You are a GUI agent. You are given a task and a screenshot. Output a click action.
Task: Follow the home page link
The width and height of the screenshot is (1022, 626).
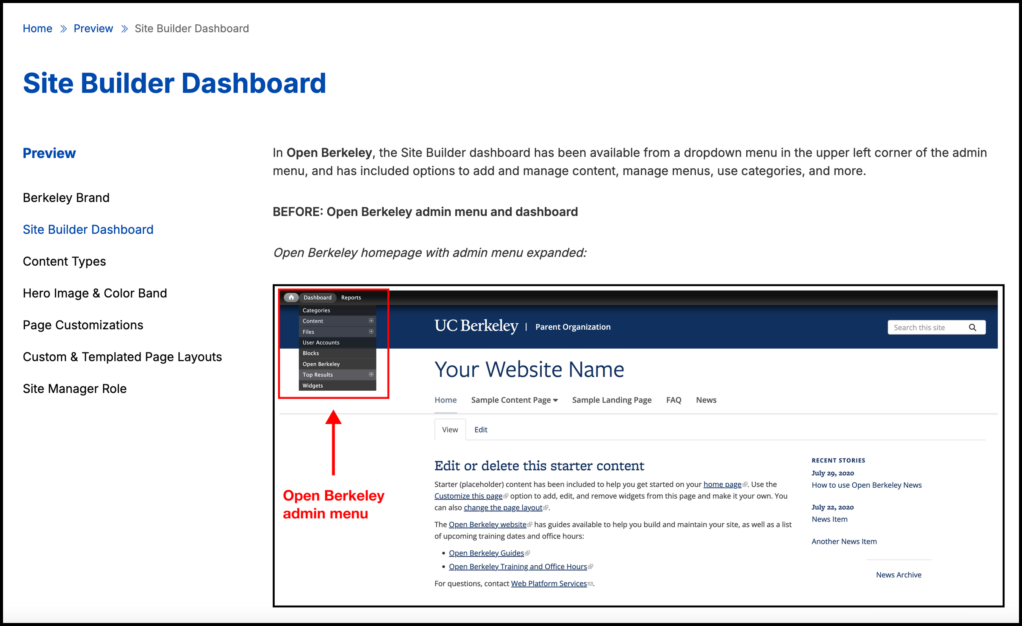(722, 484)
